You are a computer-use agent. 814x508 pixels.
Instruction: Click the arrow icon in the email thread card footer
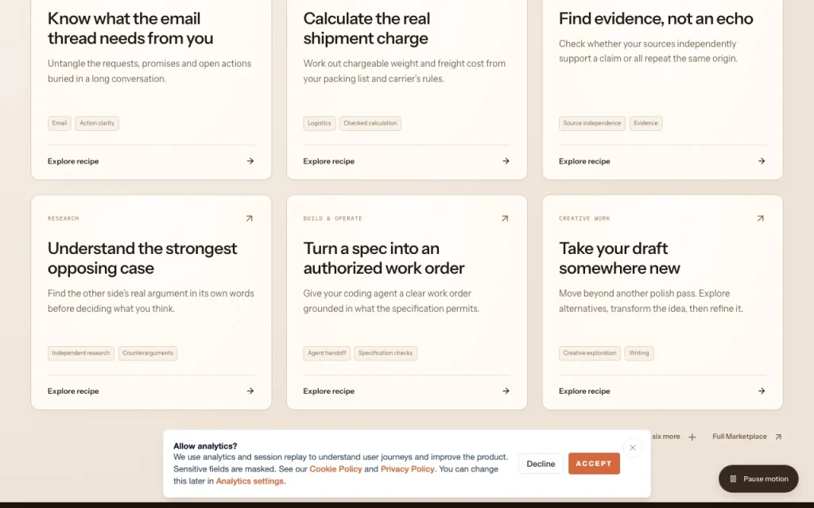(x=250, y=161)
